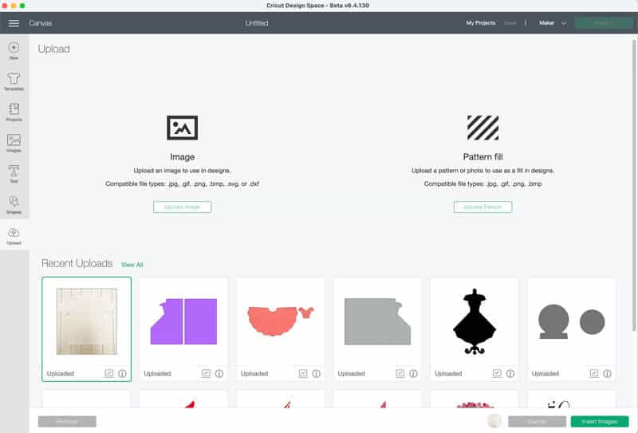Tick select box on coral skirt upload
Screen dimensions: 638x433
pos(303,373)
